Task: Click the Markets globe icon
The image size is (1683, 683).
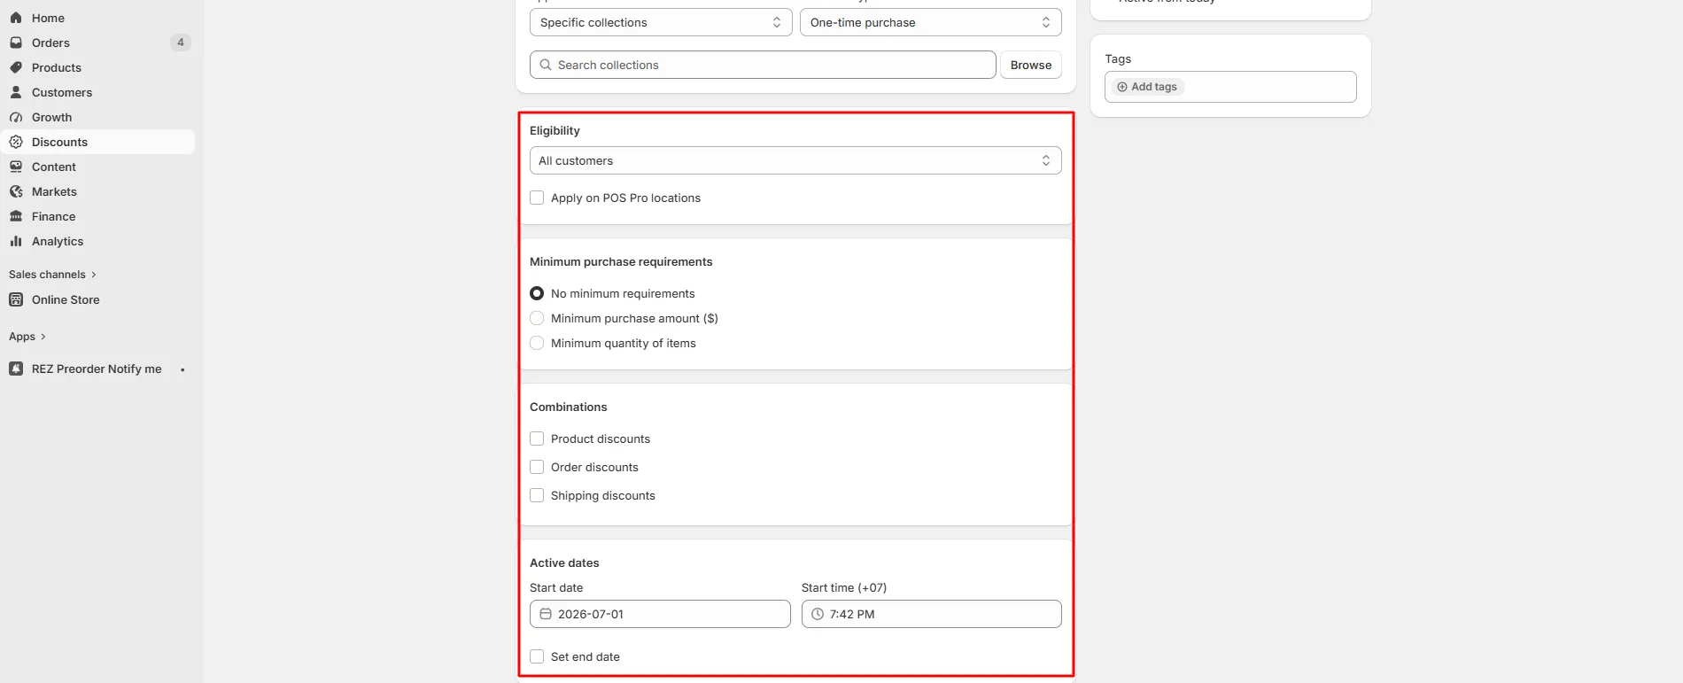Action: (16, 191)
